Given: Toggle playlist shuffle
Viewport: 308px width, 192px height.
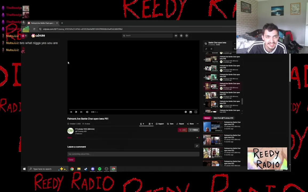Looking at the screenshot, I should (211, 49).
